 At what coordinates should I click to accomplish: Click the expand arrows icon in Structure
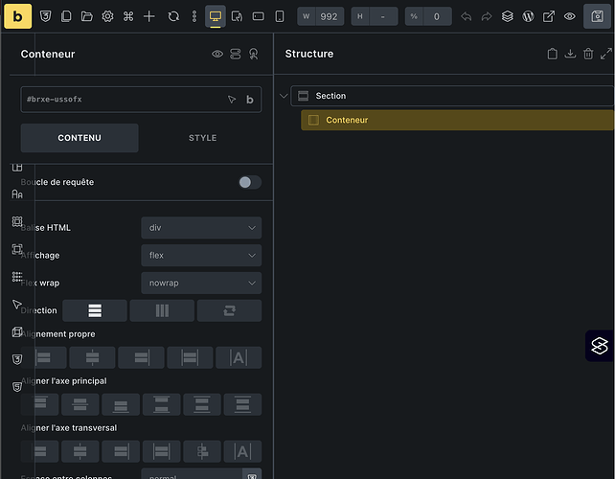(606, 54)
